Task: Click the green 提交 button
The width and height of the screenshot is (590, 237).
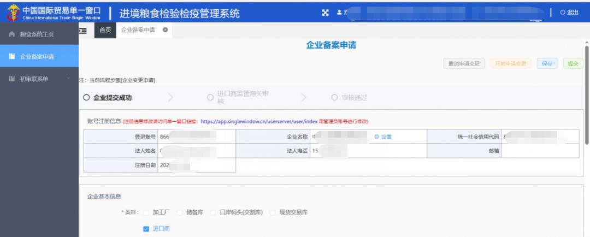Action: (x=573, y=63)
